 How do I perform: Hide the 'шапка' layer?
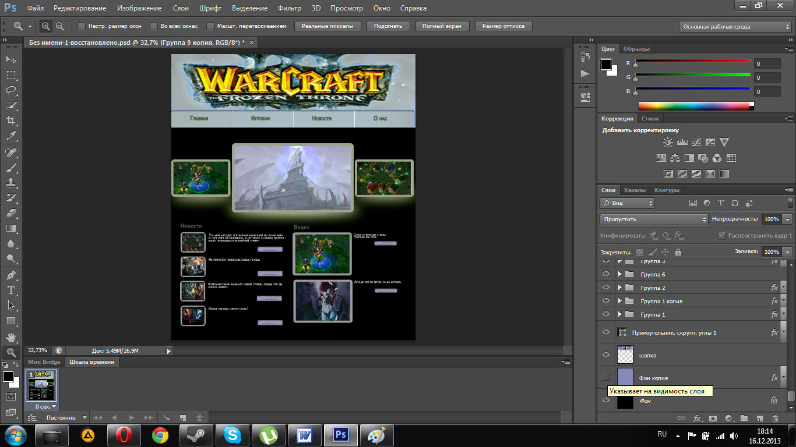tap(606, 354)
